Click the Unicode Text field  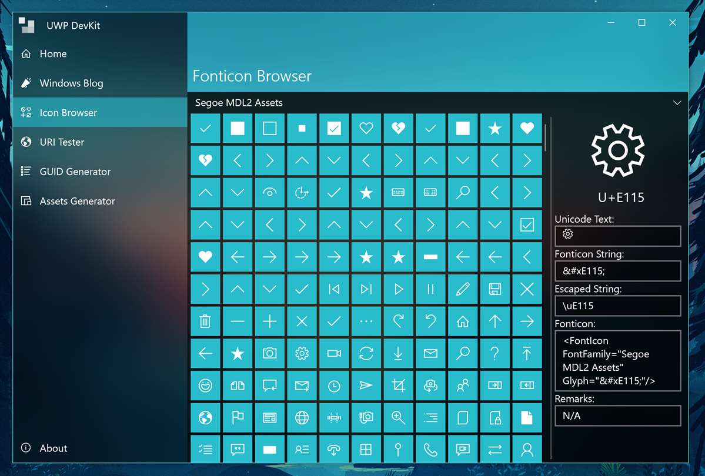(x=618, y=236)
